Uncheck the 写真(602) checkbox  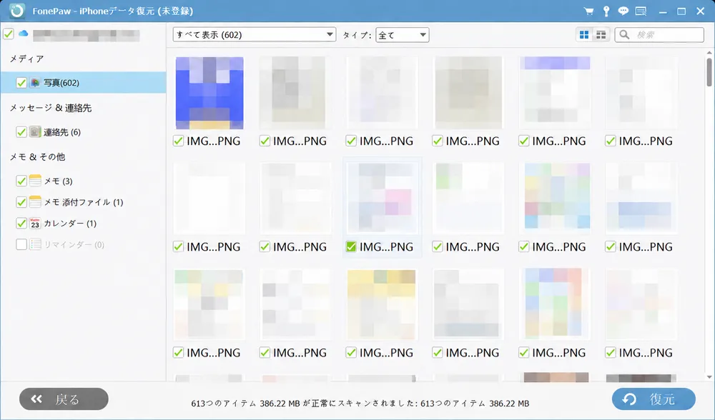pos(21,82)
